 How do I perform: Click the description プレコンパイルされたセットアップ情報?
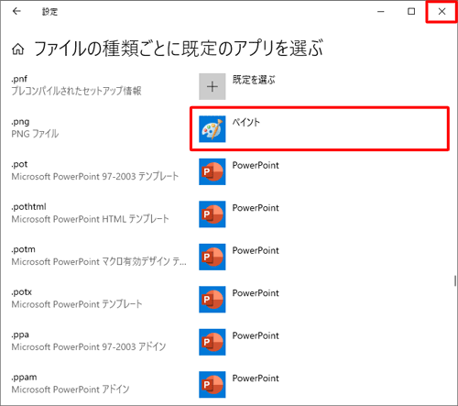(x=76, y=91)
